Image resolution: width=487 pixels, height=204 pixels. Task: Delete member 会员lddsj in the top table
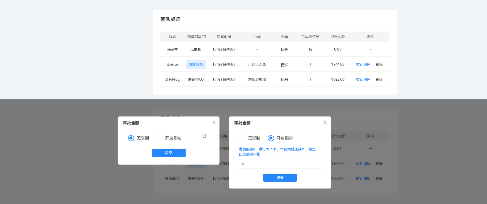click(379, 80)
